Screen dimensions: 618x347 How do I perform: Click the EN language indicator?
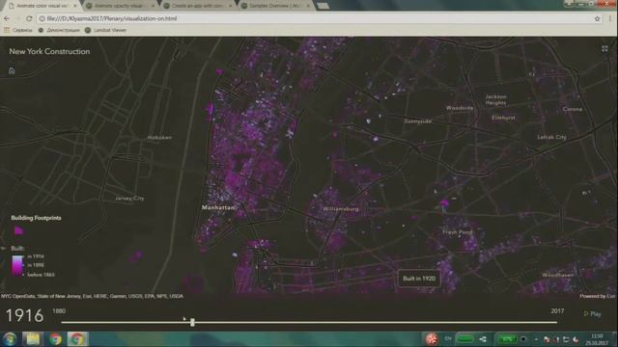click(x=448, y=338)
